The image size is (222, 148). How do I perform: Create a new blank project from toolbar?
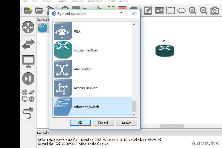click(x=28, y=11)
